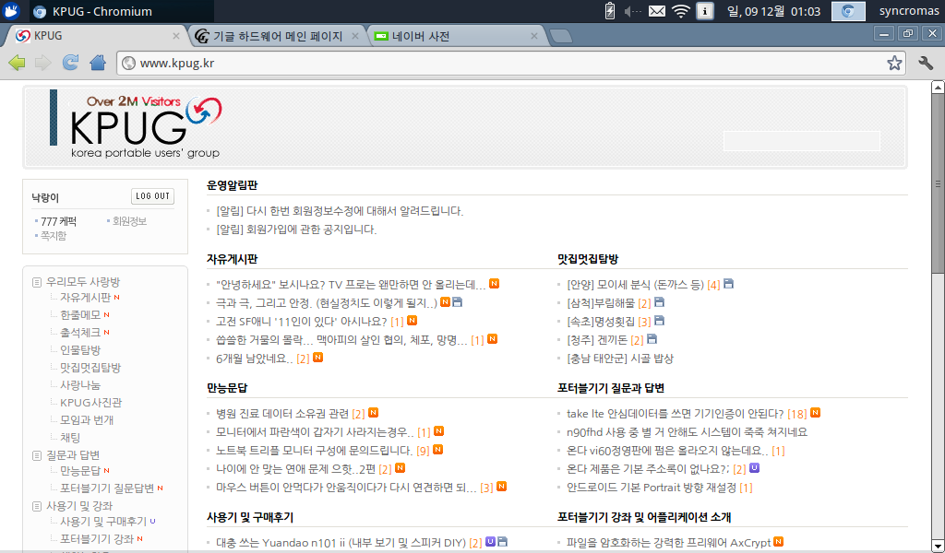Click disk icon beside [삼척]부림해물

coord(659,302)
